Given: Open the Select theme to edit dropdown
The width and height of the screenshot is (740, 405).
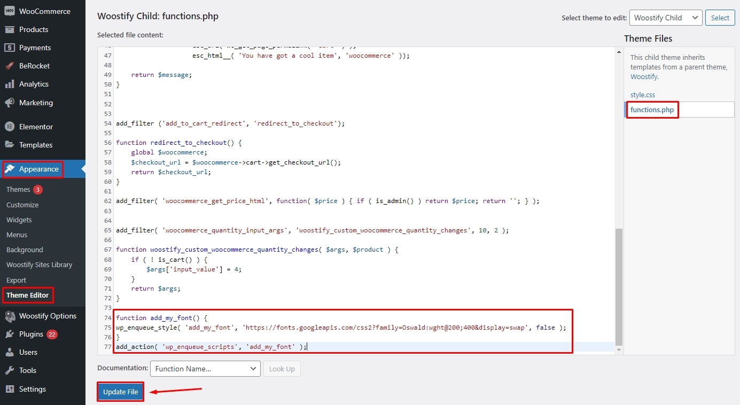Looking at the screenshot, I should 666,18.
